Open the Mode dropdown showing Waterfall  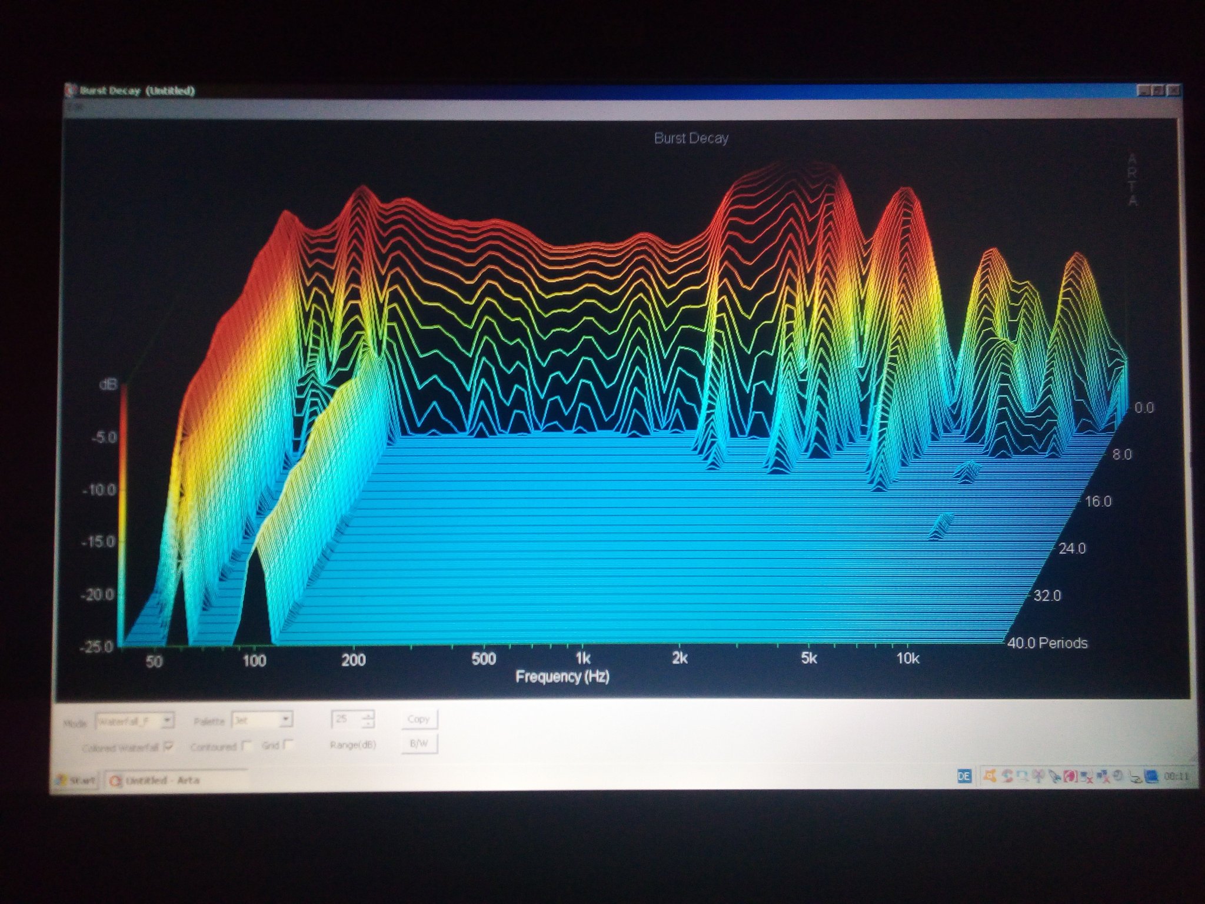click(x=135, y=720)
